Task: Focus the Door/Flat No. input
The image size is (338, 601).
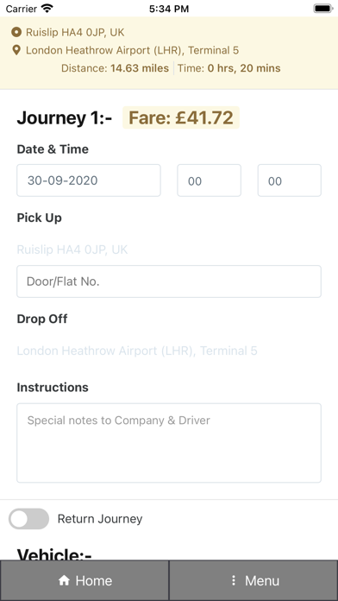Action: tap(169, 282)
